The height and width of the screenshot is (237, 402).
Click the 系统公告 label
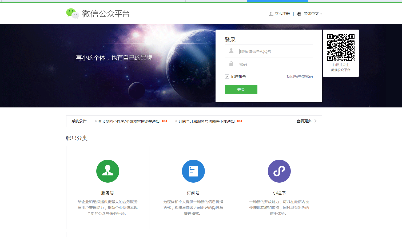click(x=79, y=121)
